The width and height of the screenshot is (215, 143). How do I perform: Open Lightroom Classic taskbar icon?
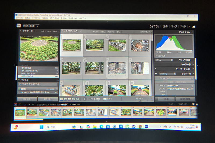tap(147, 127)
